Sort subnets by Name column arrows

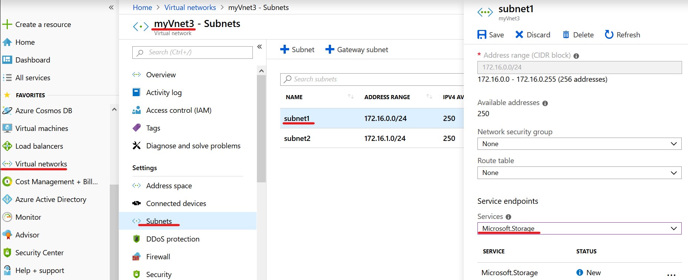pos(351,97)
